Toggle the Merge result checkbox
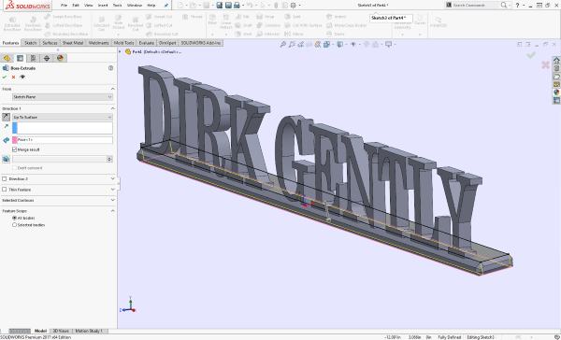Screen dimensions: 561x340 (15, 149)
